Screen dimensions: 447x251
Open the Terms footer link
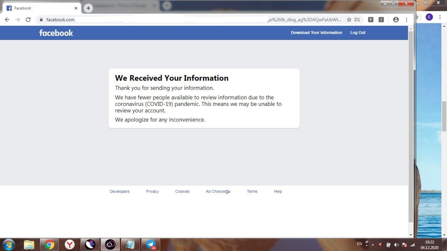click(x=252, y=191)
